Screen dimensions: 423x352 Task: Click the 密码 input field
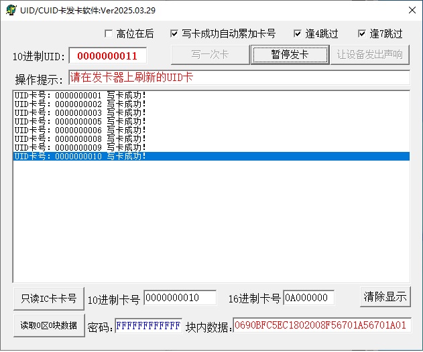coord(147,326)
